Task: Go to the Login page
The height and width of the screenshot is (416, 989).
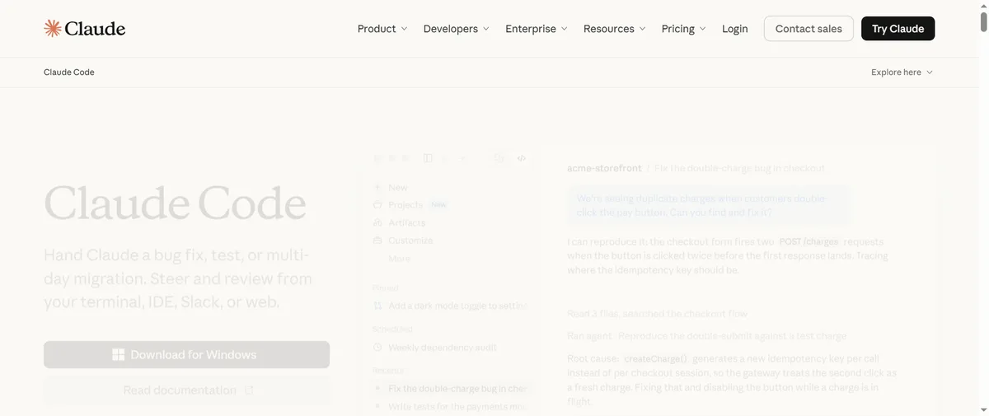Action: coord(735,29)
